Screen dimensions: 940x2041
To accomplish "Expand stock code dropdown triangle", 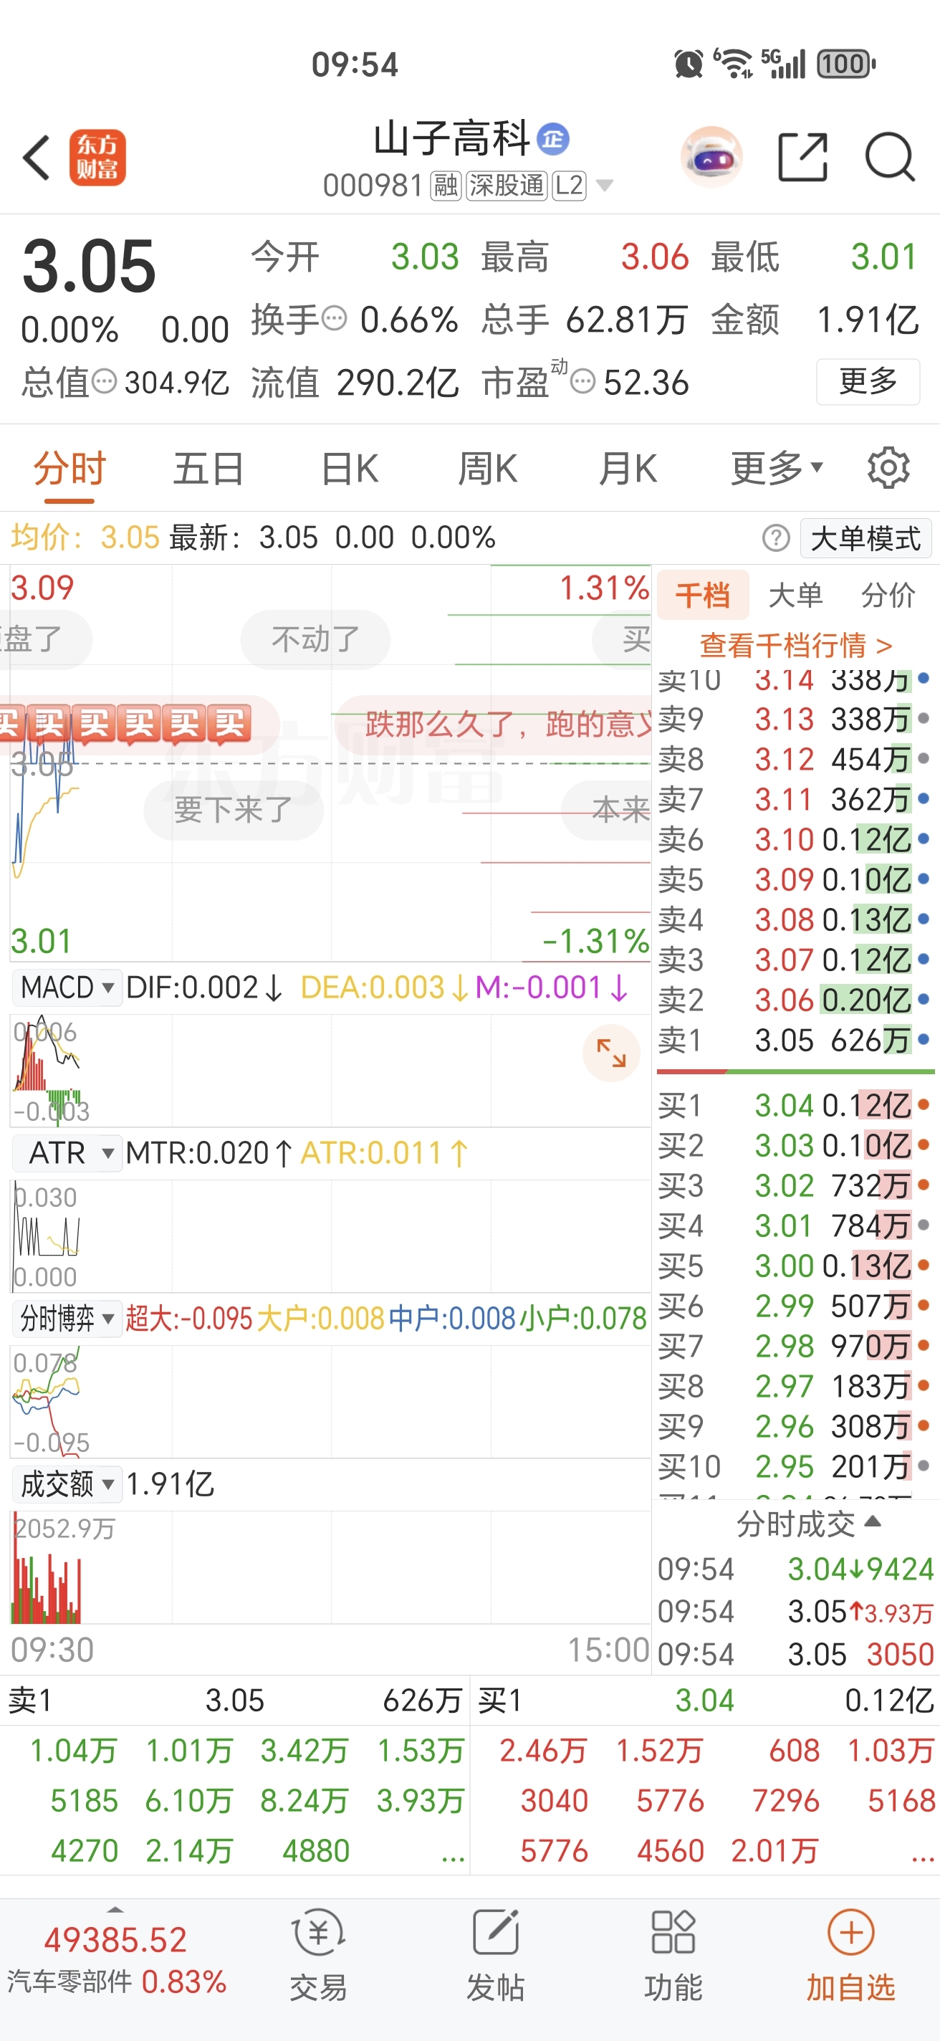I will point(604,186).
